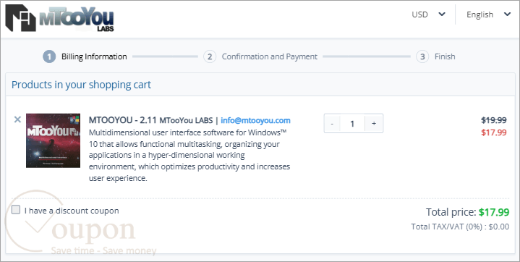Click the crossed-out $19.99 price
520x262 pixels.
[494, 120]
